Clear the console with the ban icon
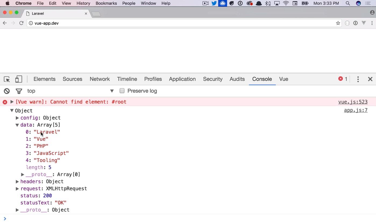376x222 pixels. point(7,91)
